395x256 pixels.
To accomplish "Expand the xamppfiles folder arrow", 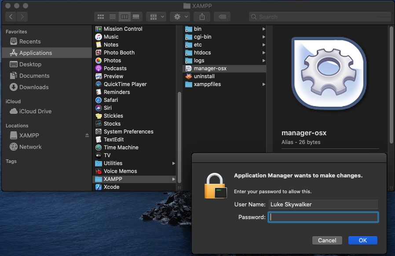I will click(x=264, y=84).
